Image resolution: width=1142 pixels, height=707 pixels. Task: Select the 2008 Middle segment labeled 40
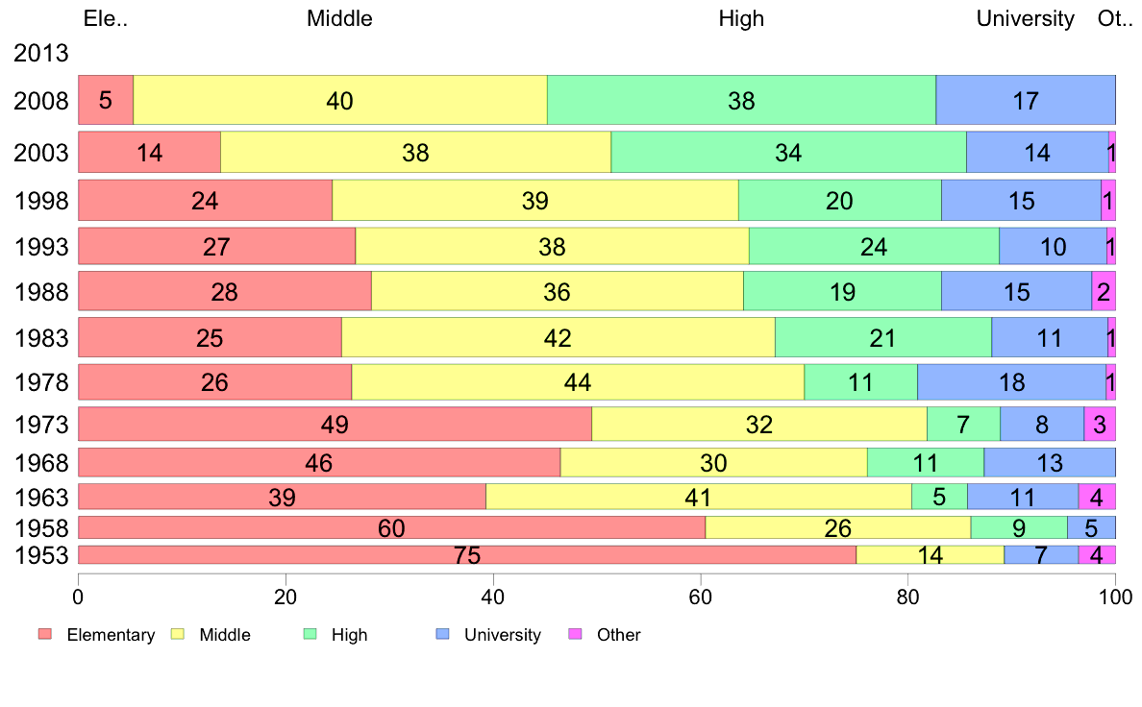[x=340, y=100]
